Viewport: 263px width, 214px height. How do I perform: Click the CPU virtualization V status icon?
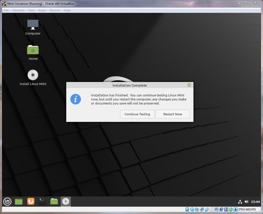pyautogui.click(x=226, y=209)
